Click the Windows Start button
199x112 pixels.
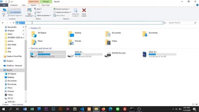[3, 109]
